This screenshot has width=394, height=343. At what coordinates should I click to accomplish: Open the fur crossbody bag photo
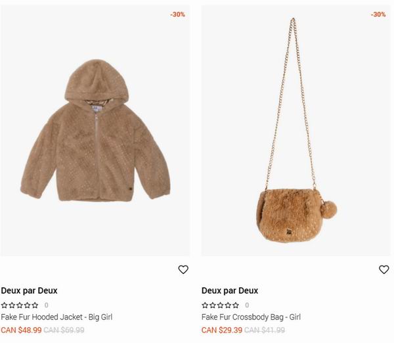pyautogui.click(x=295, y=131)
